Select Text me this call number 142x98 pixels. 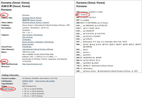pyautogui.click(x=45, y=81)
